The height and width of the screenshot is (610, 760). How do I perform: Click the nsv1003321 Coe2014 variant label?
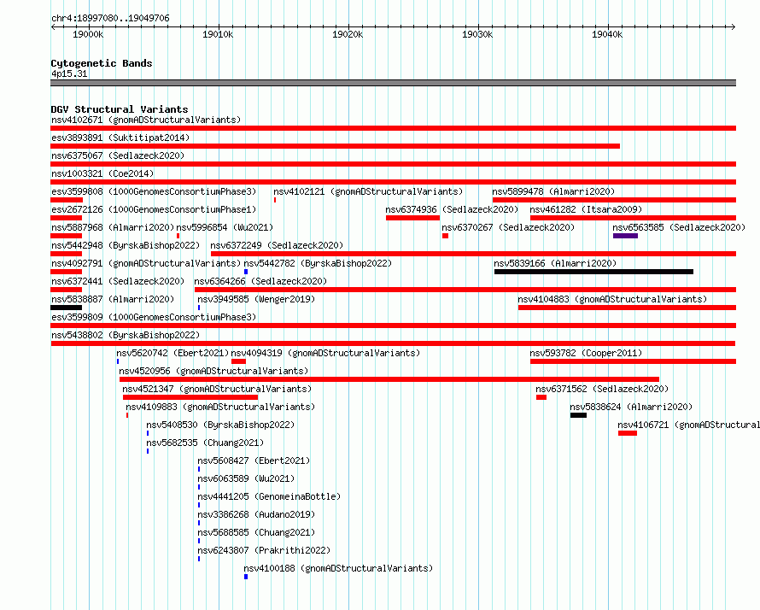(102, 173)
